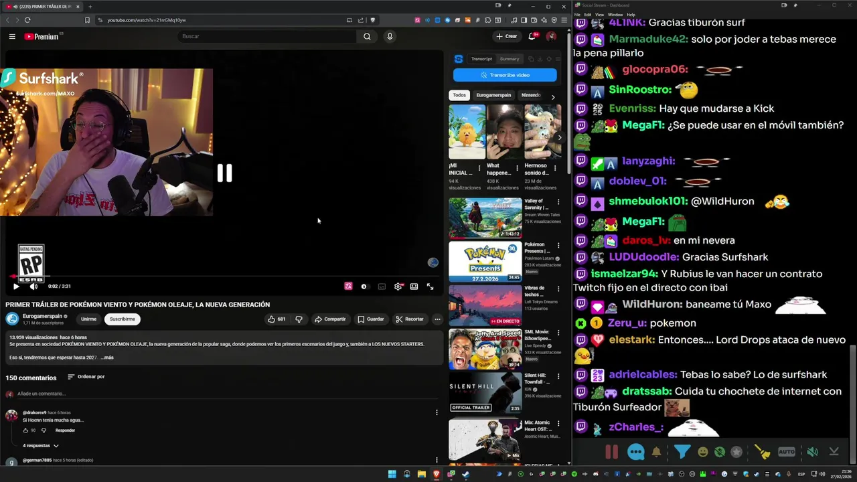
Task: Switch to theater mode in the player
Action: coord(414,287)
